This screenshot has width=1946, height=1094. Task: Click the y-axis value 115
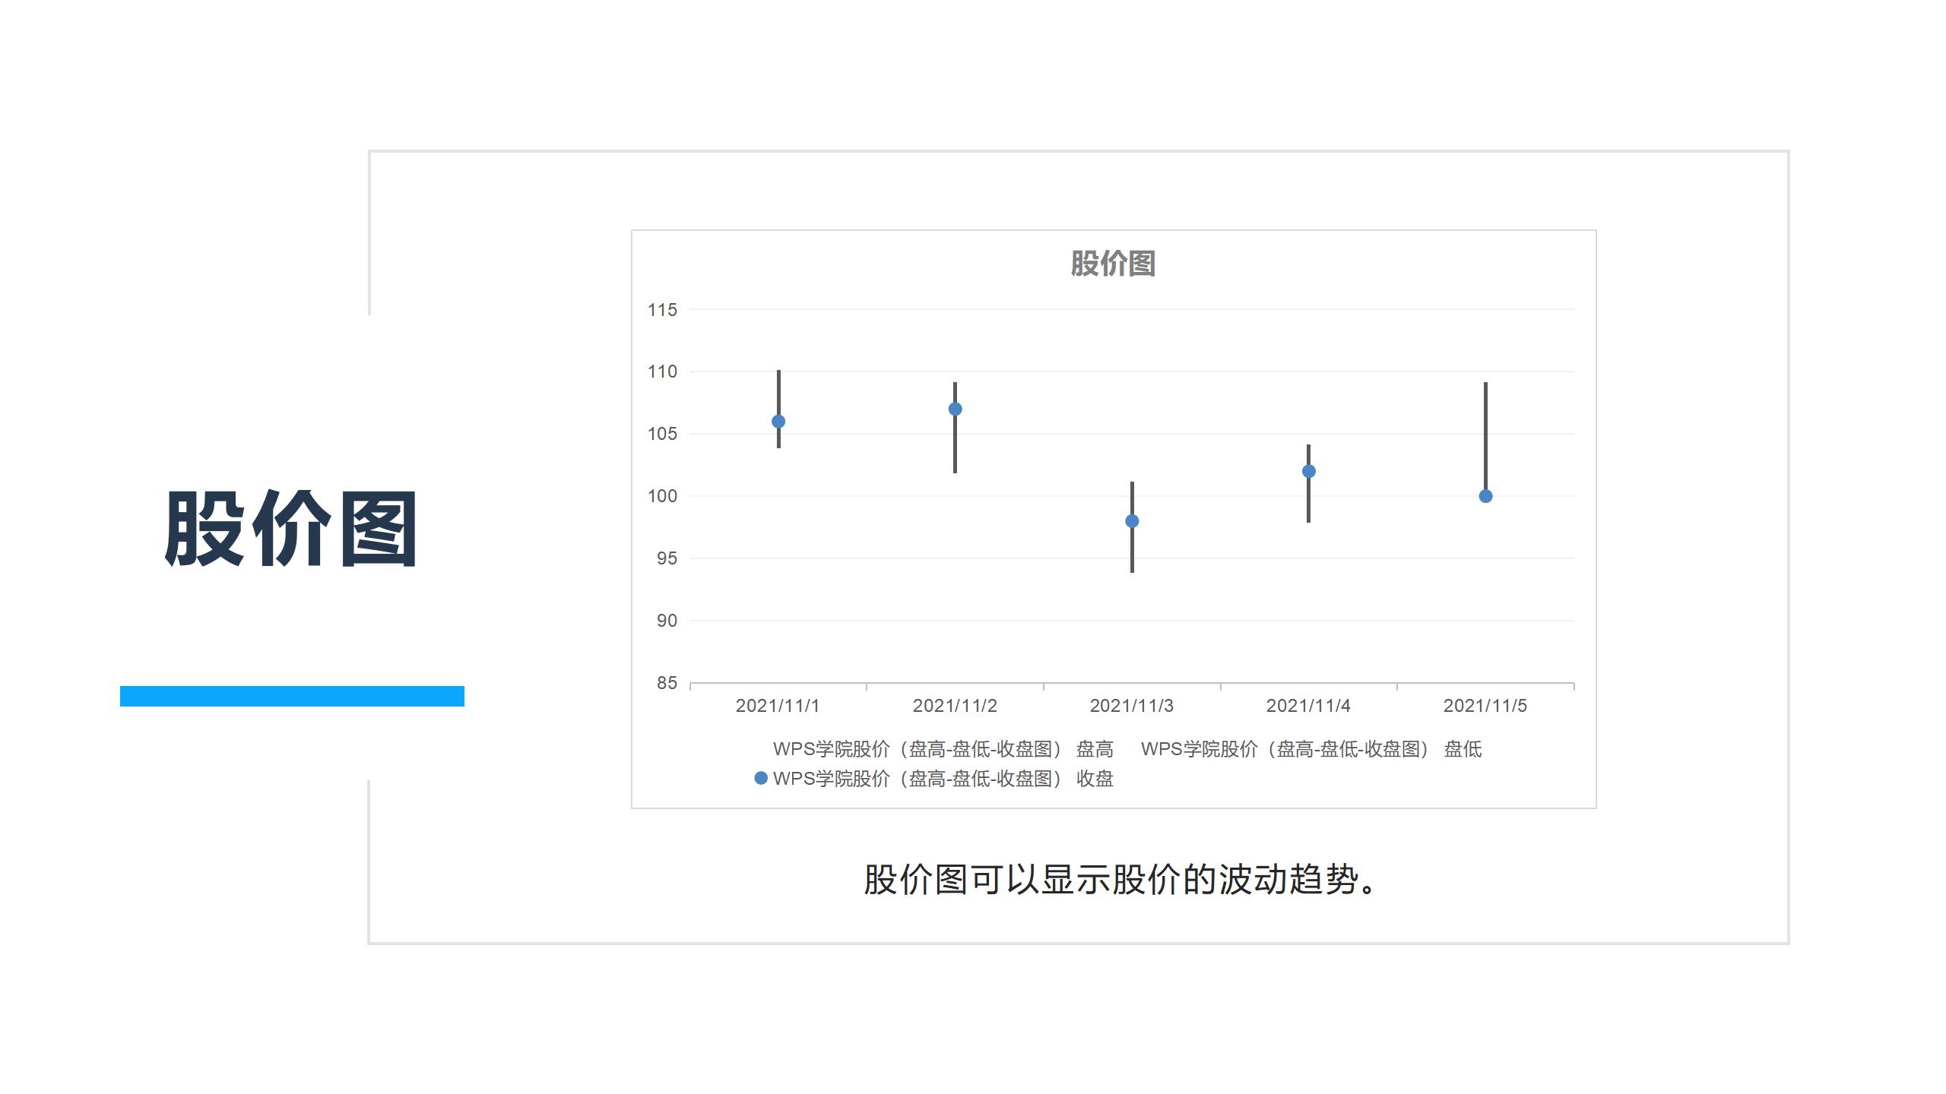coord(662,310)
